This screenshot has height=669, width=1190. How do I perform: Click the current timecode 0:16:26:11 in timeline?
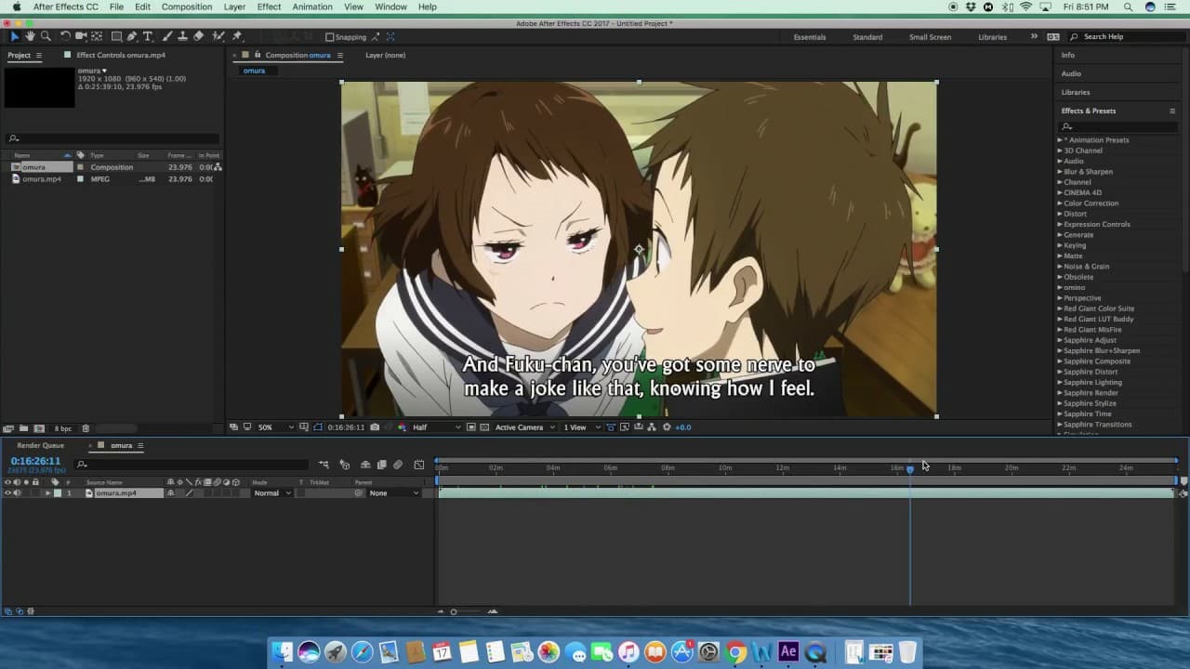point(35,461)
